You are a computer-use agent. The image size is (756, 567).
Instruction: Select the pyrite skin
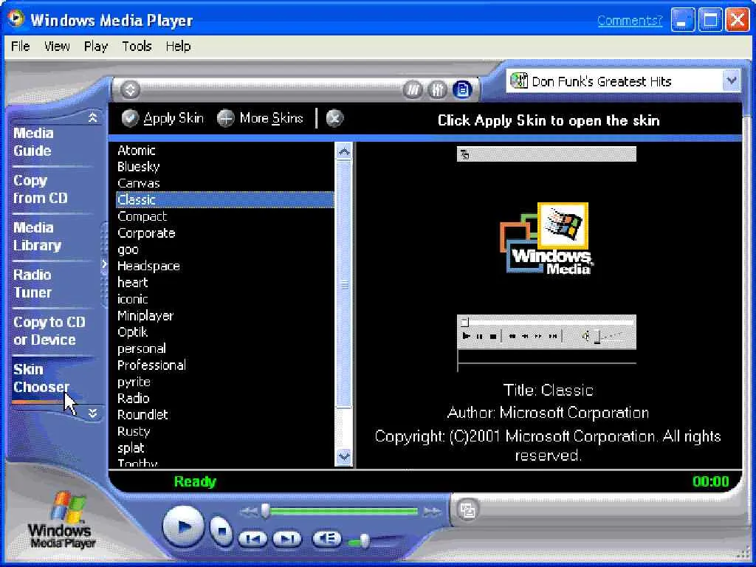click(x=224, y=382)
